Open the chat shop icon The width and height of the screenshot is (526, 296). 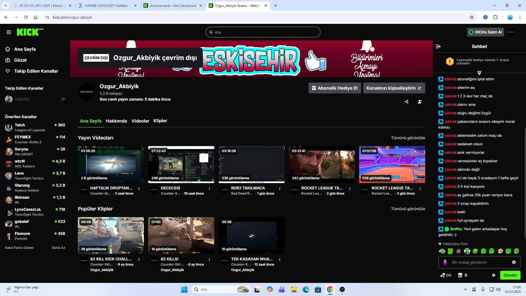460,275
